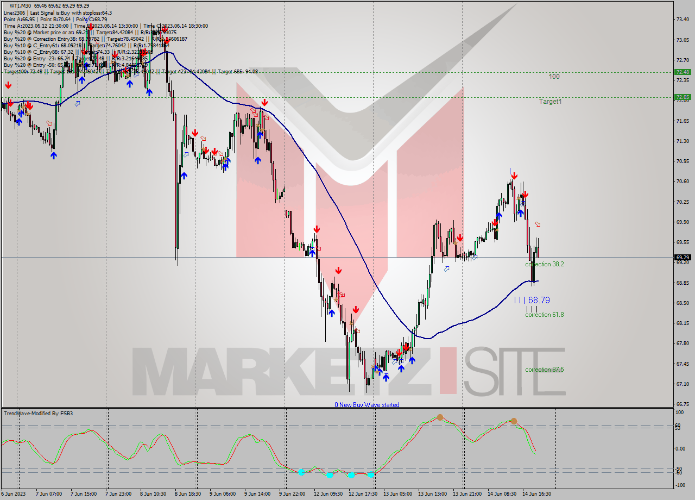Click the leftmost cyan dot on the oscillator
The image size is (695, 500).
pos(301,472)
